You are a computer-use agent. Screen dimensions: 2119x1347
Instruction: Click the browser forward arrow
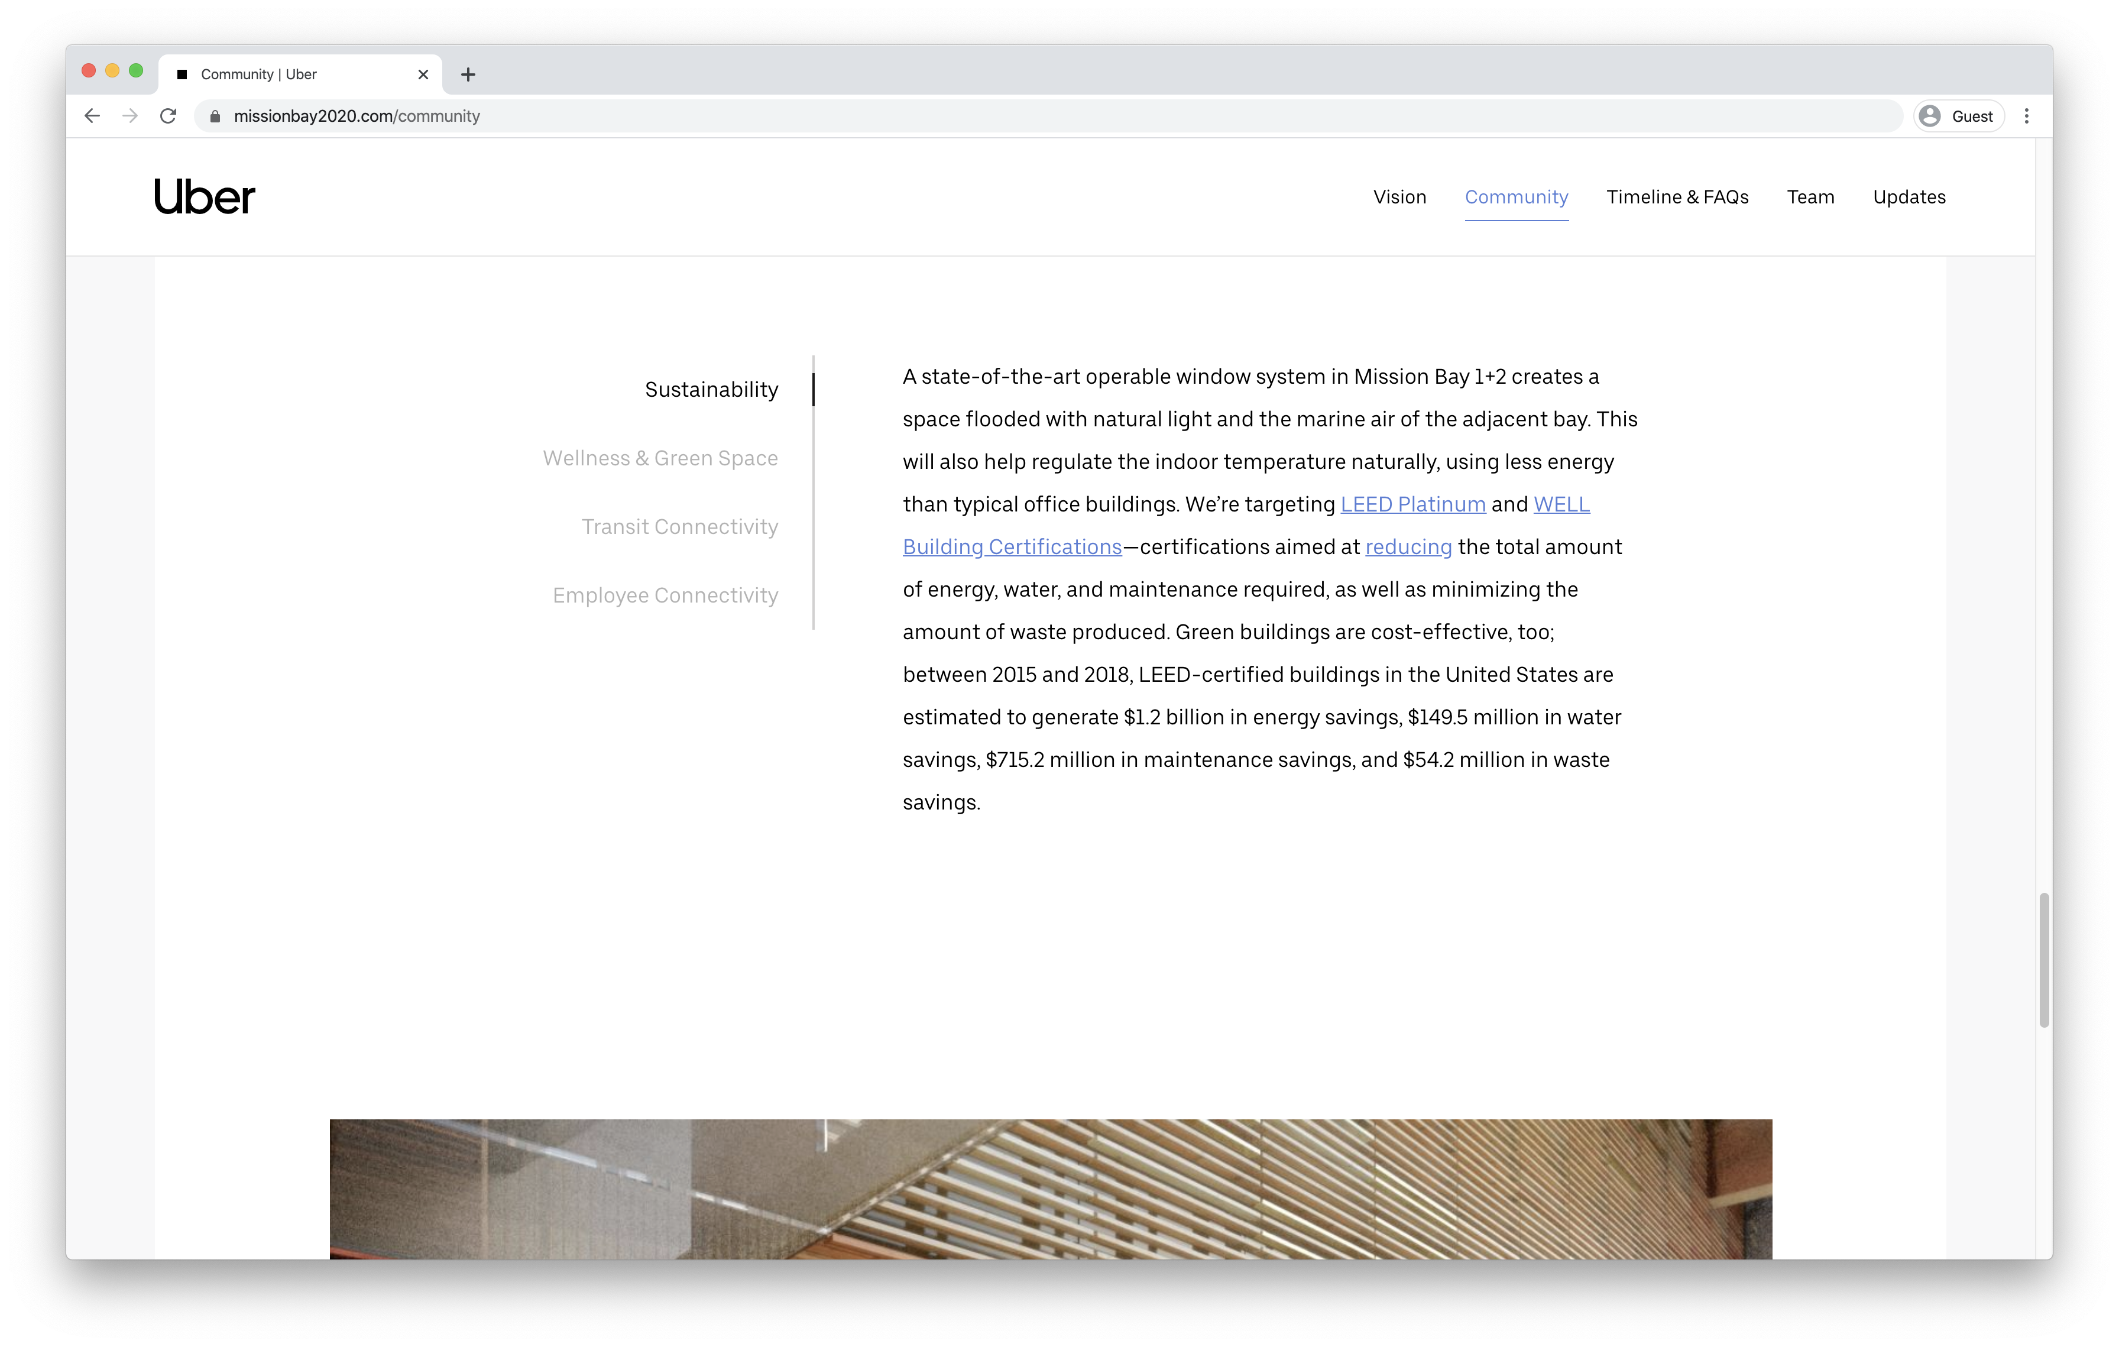coord(130,116)
